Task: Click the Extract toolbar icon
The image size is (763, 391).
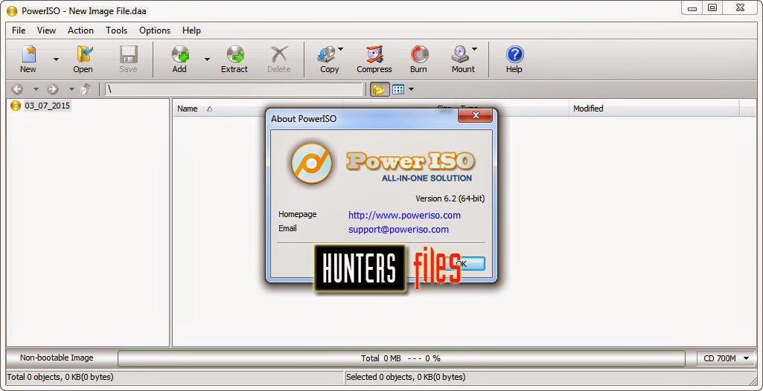Action: (x=234, y=59)
